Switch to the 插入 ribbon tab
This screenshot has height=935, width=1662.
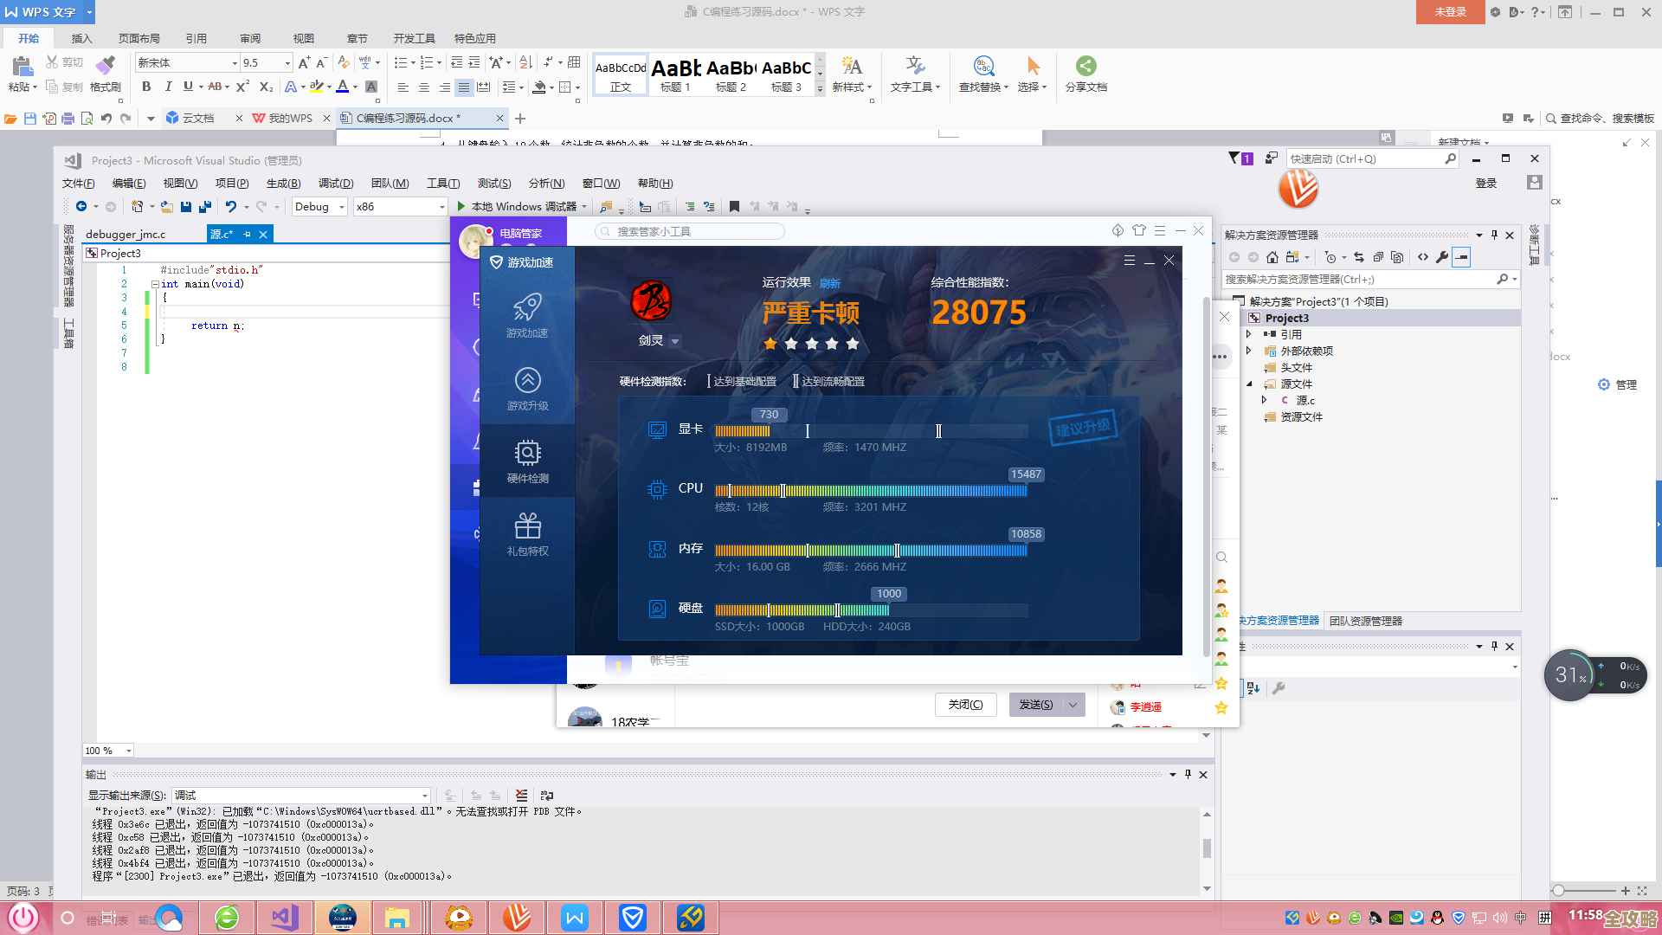tap(81, 38)
